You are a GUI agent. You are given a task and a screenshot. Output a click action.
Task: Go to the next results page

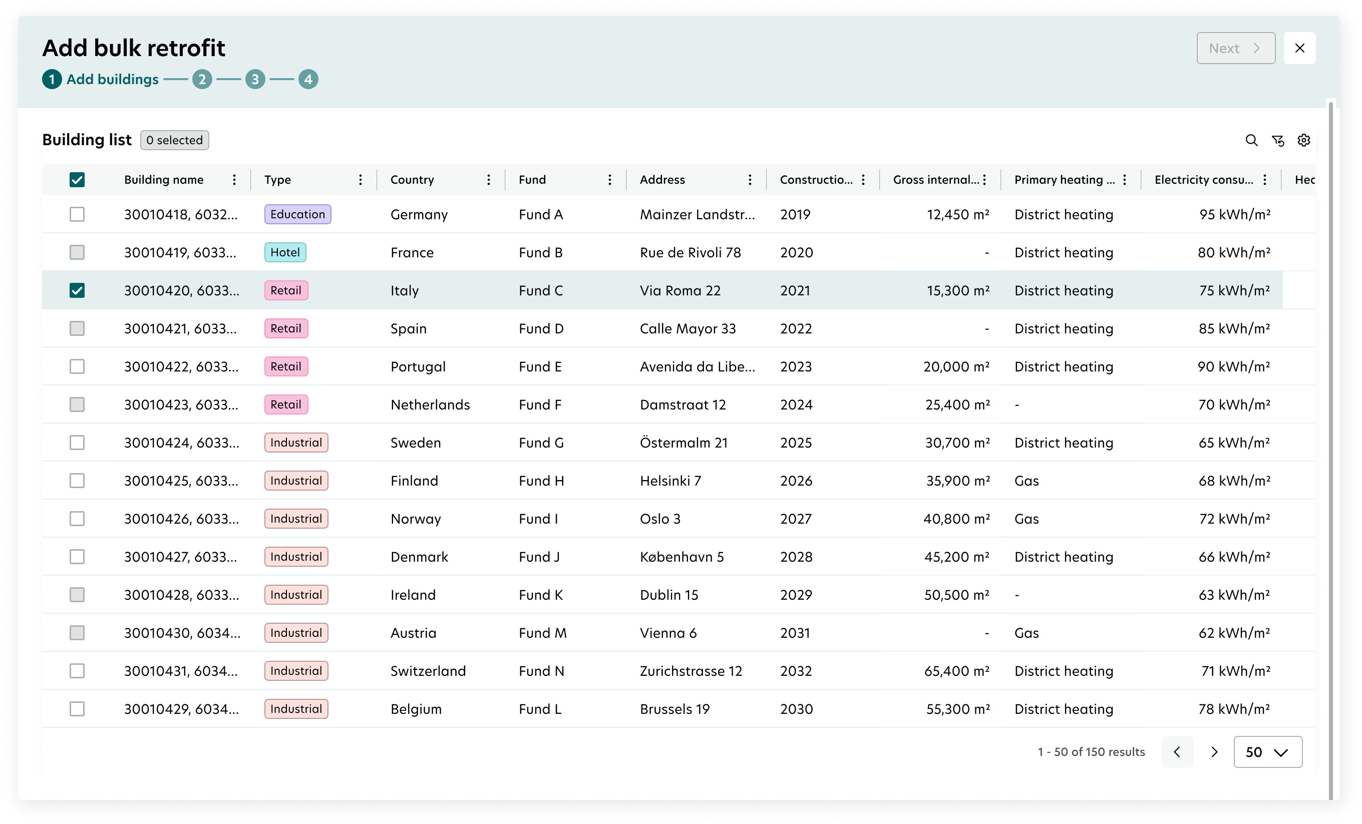tap(1214, 751)
